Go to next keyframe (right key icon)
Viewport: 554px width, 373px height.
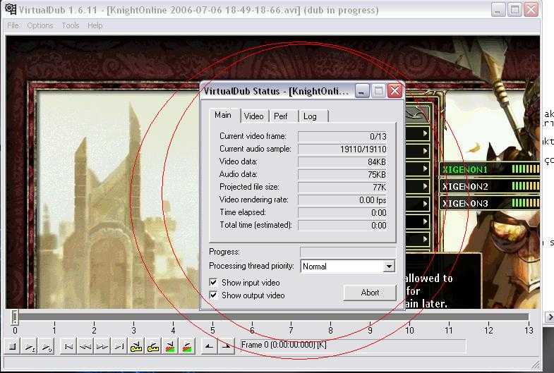(x=153, y=346)
